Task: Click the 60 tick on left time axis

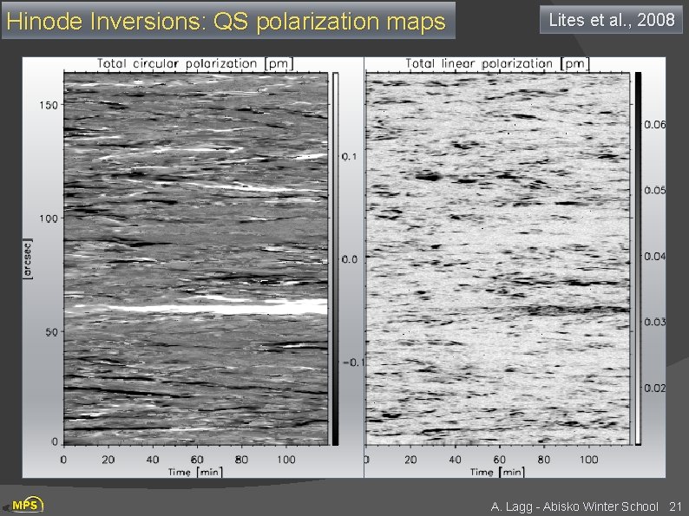Action: 197,460
